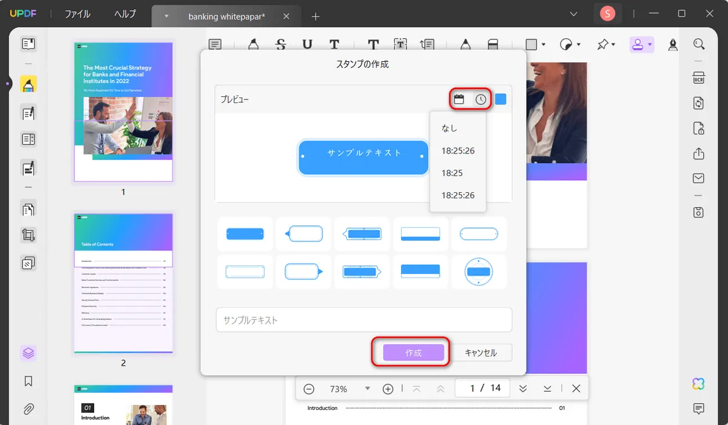Open the save as other icon
The image size is (728, 425).
tap(699, 212)
